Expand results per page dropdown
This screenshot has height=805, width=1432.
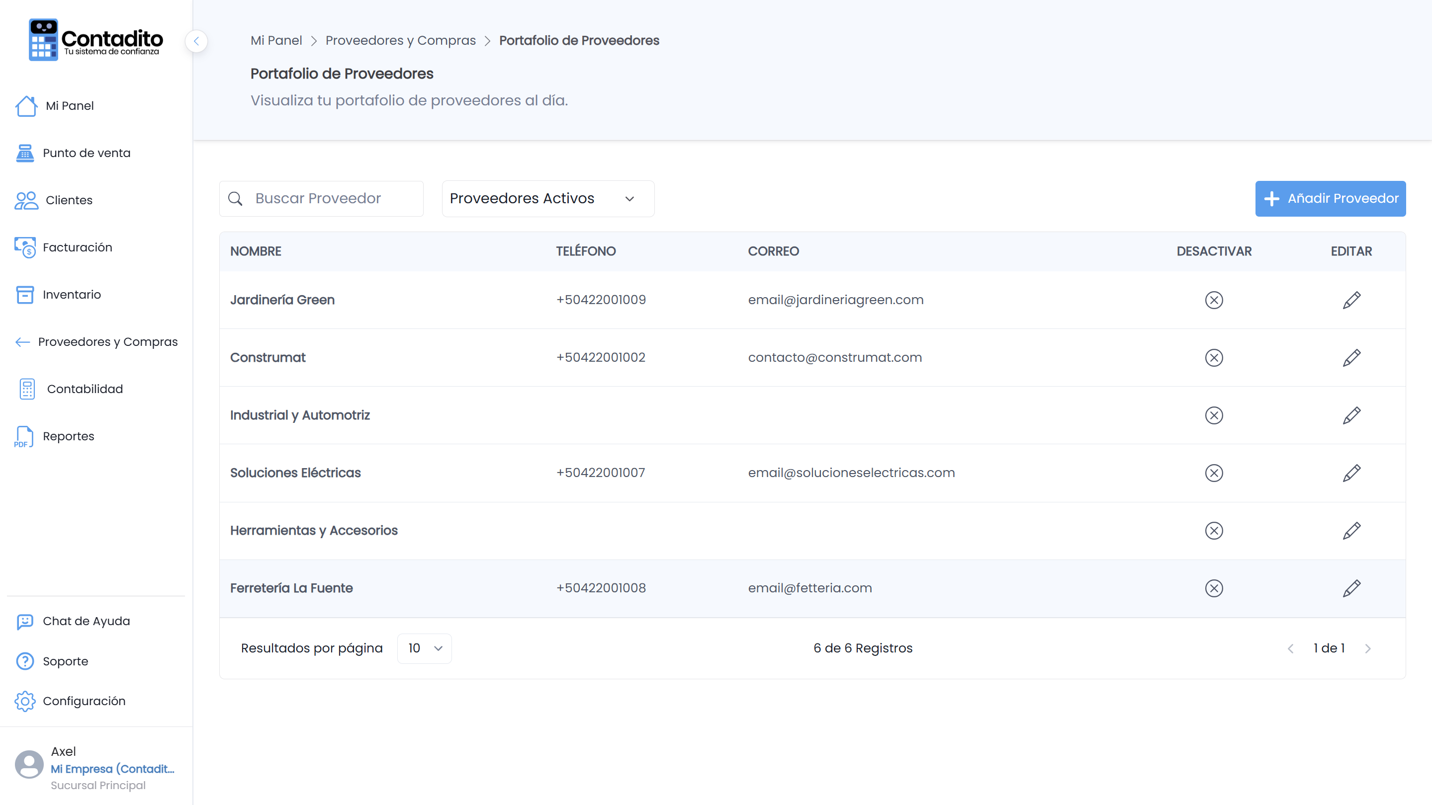(424, 648)
